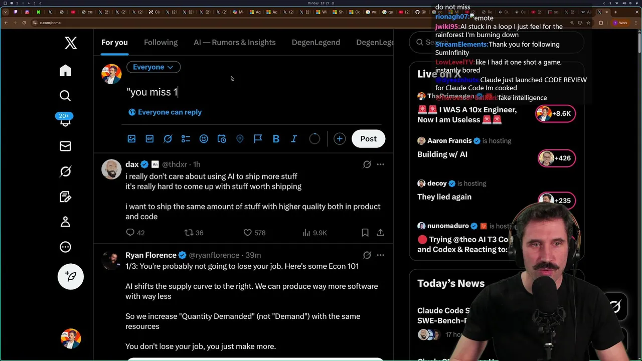The width and height of the screenshot is (642, 361).
Task: Open Today's News heading
Action: [x=451, y=283]
